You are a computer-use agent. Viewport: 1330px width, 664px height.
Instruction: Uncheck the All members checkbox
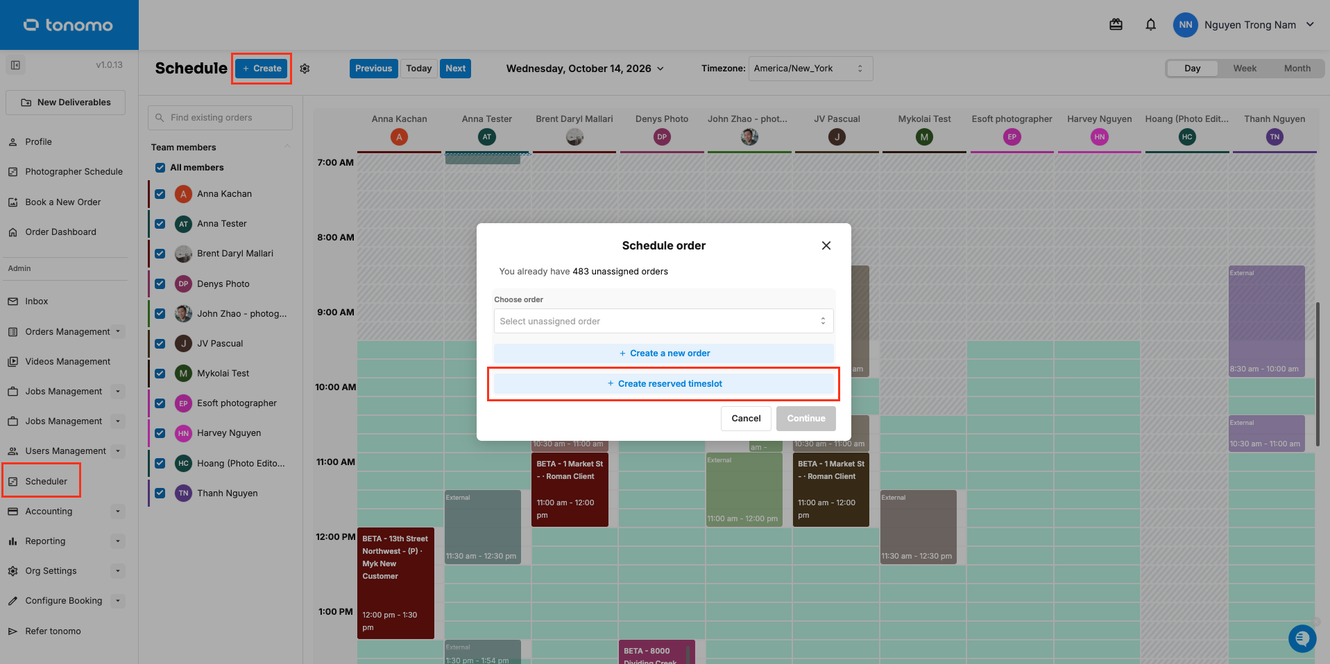pos(160,168)
